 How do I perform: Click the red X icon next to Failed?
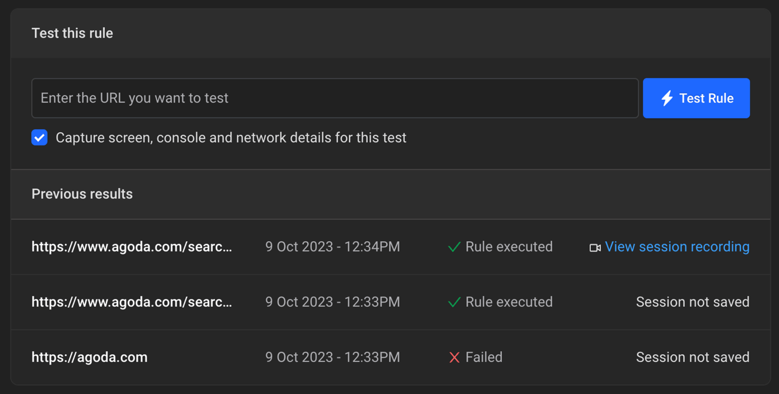(x=454, y=357)
